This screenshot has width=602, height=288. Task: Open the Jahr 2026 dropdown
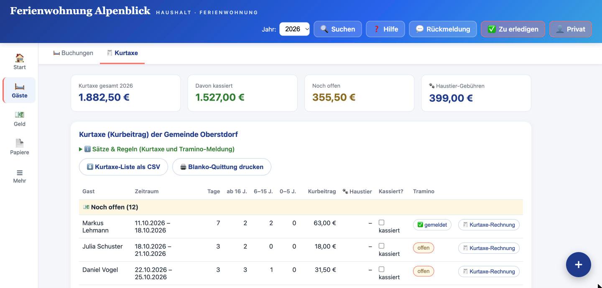click(x=294, y=29)
